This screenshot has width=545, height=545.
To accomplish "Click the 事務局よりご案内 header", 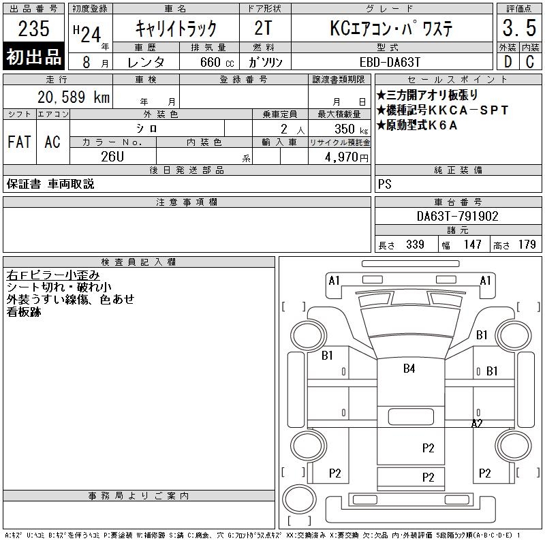I will click(139, 496).
